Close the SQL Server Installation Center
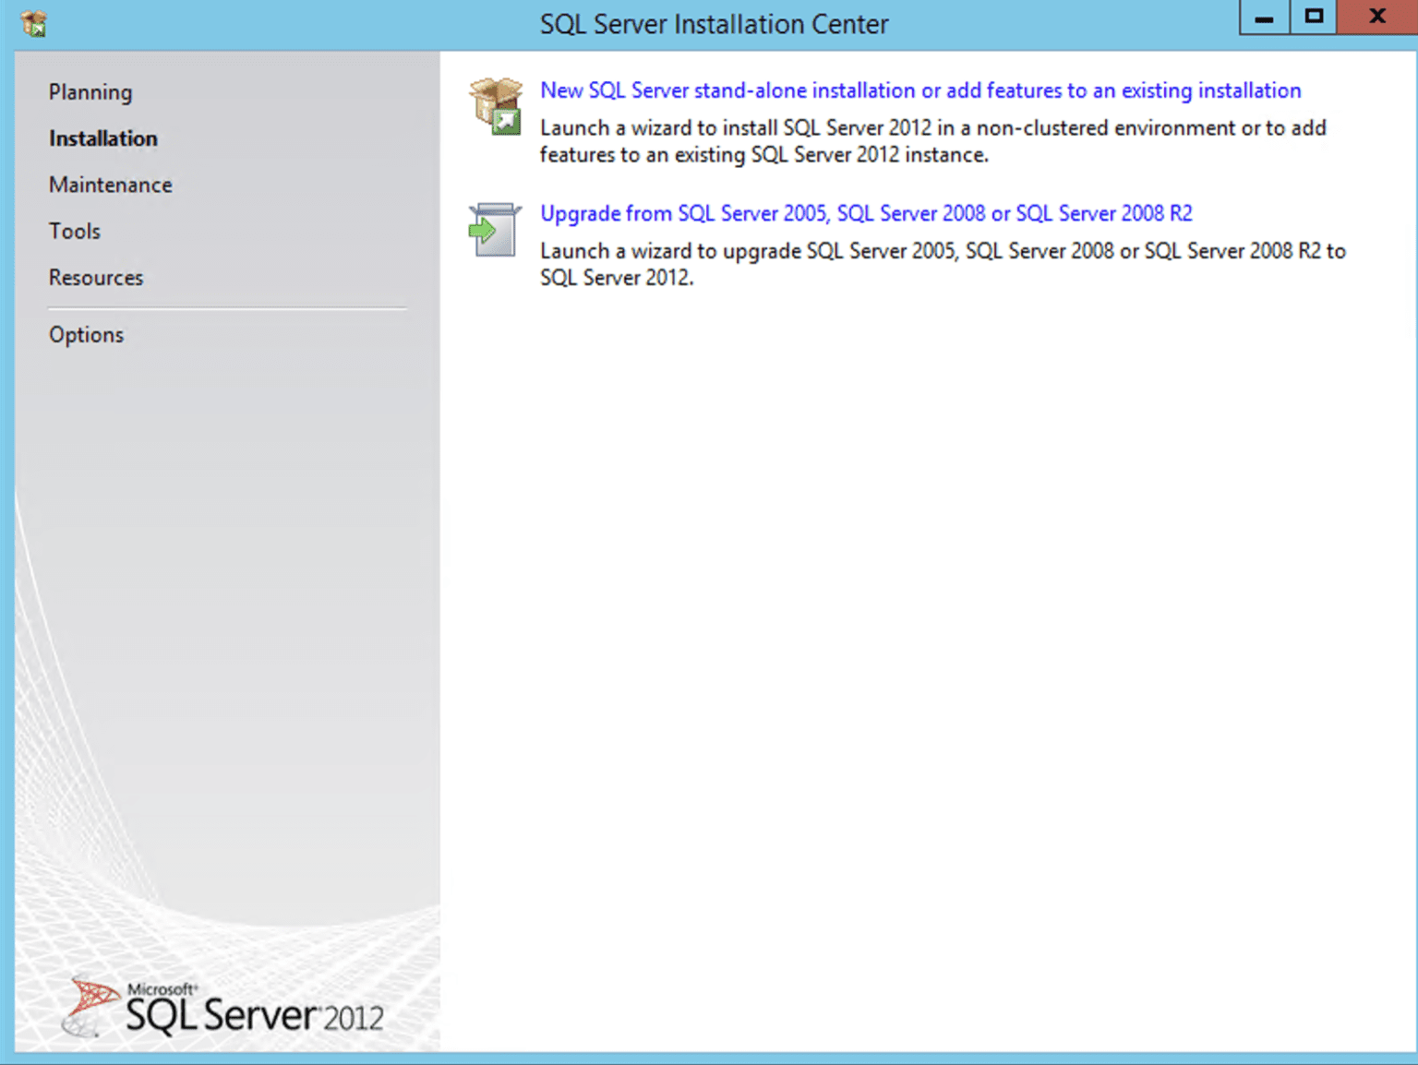This screenshot has height=1065, width=1418. [1376, 18]
